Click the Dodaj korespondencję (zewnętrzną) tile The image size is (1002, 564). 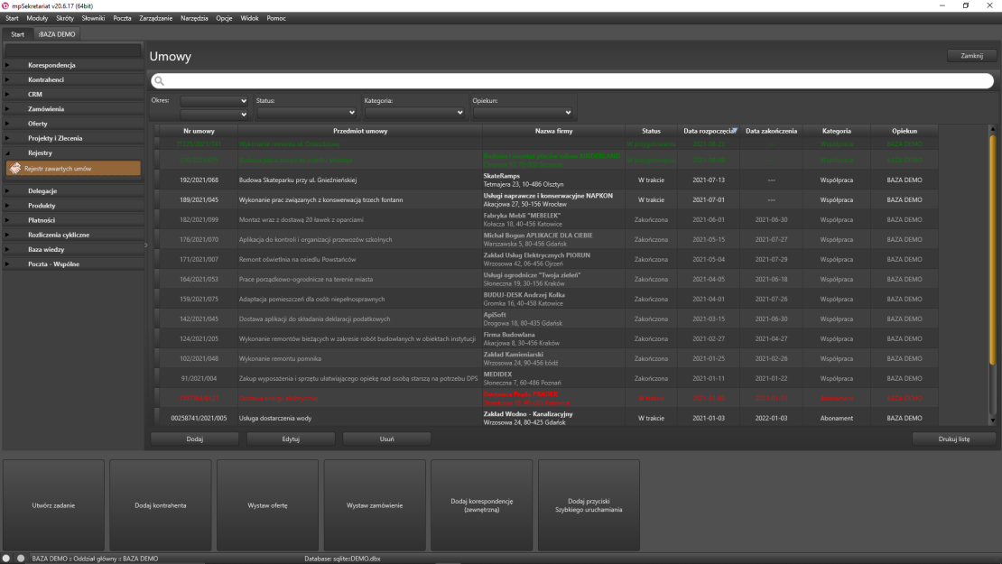point(482,505)
